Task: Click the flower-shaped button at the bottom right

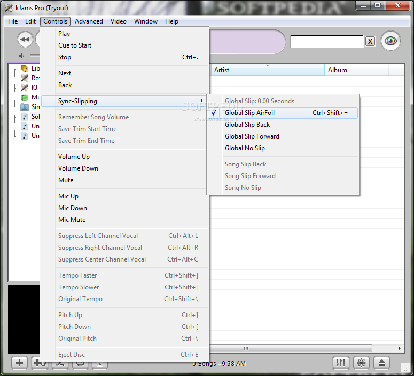Action: [361, 363]
